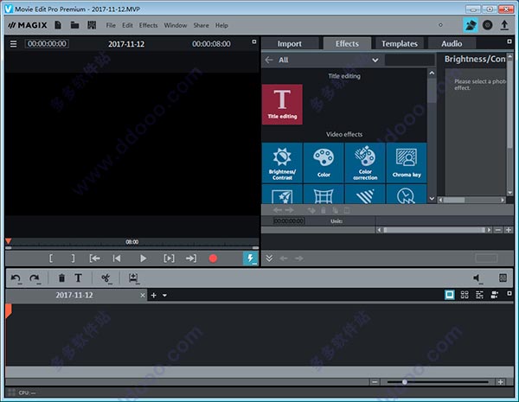Click the insert mode icon
Screen dimensions: 519x402
133,278
